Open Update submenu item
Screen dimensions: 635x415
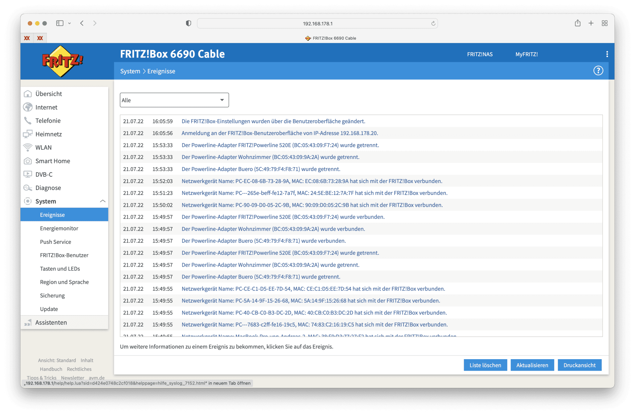(49, 309)
